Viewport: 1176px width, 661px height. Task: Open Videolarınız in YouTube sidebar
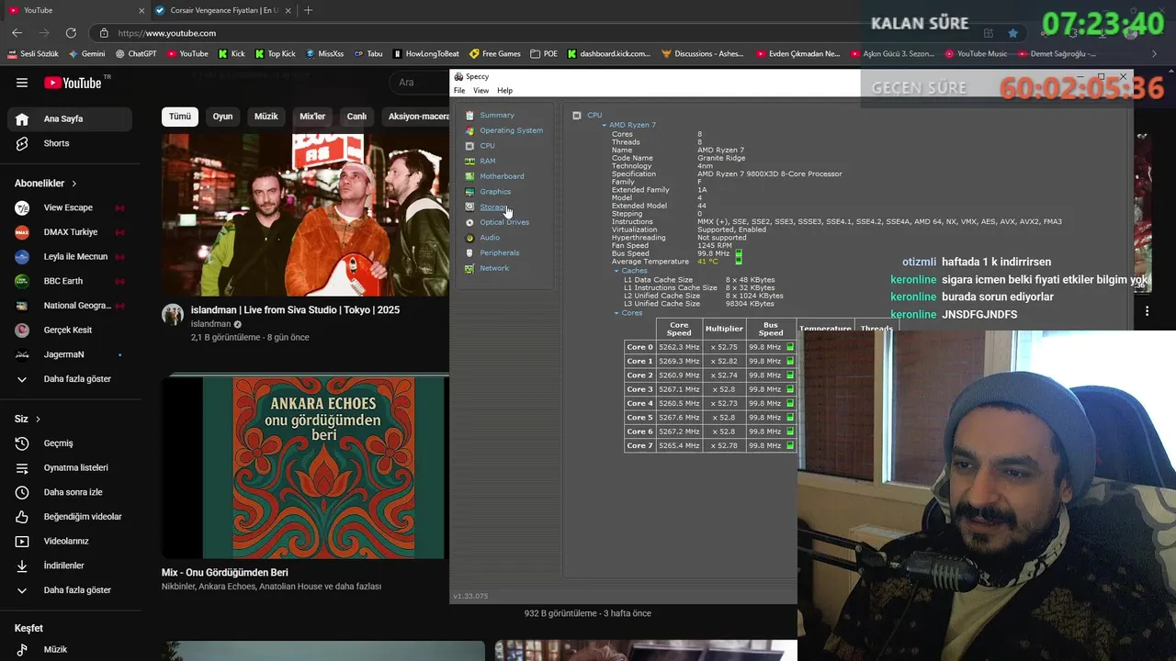tap(70, 542)
